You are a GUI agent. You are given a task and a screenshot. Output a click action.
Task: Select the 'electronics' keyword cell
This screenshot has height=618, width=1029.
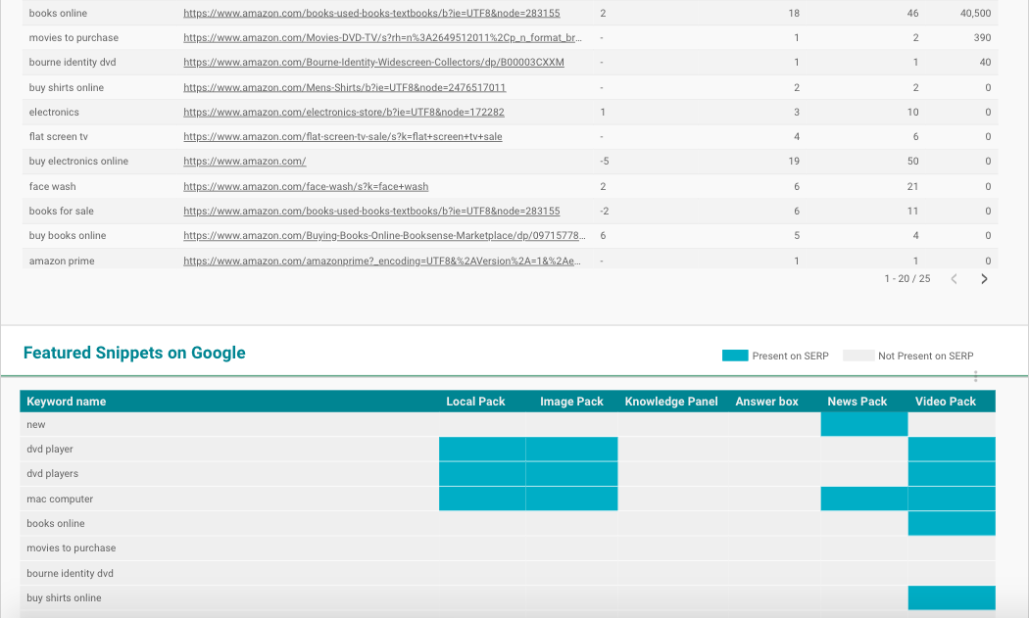pyautogui.click(x=54, y=113)
